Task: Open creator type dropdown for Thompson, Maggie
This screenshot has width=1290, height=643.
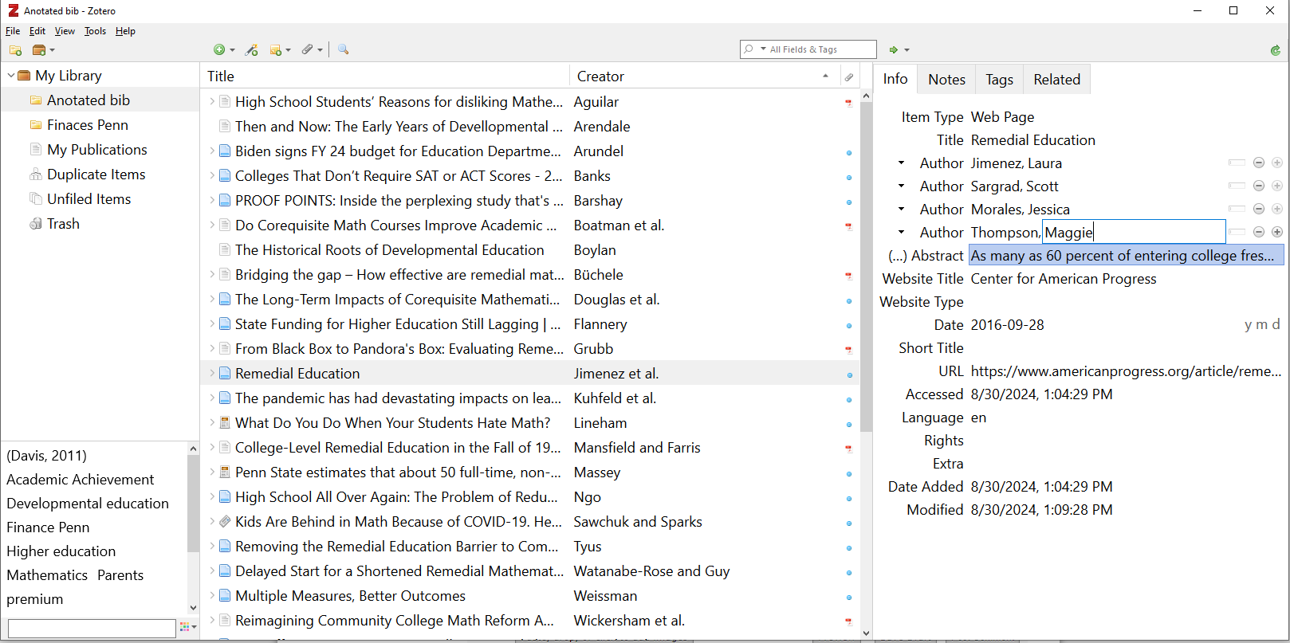Action: click(902, 232)
